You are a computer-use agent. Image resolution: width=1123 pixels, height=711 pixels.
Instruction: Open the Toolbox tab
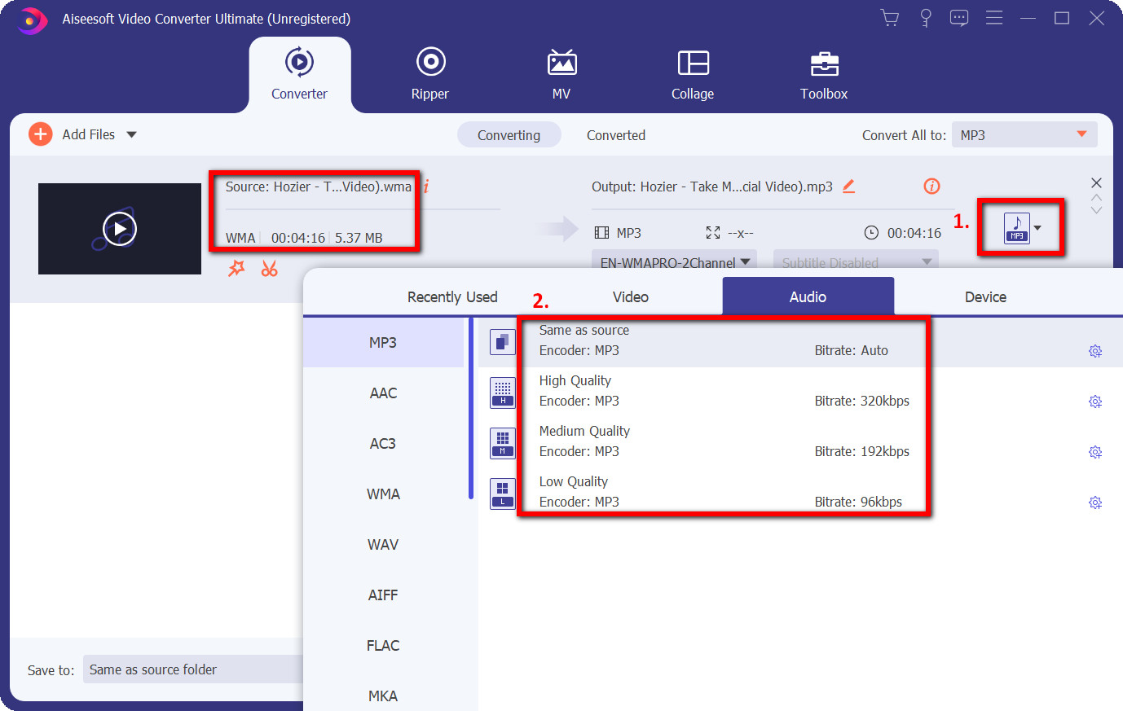point(823,74)
